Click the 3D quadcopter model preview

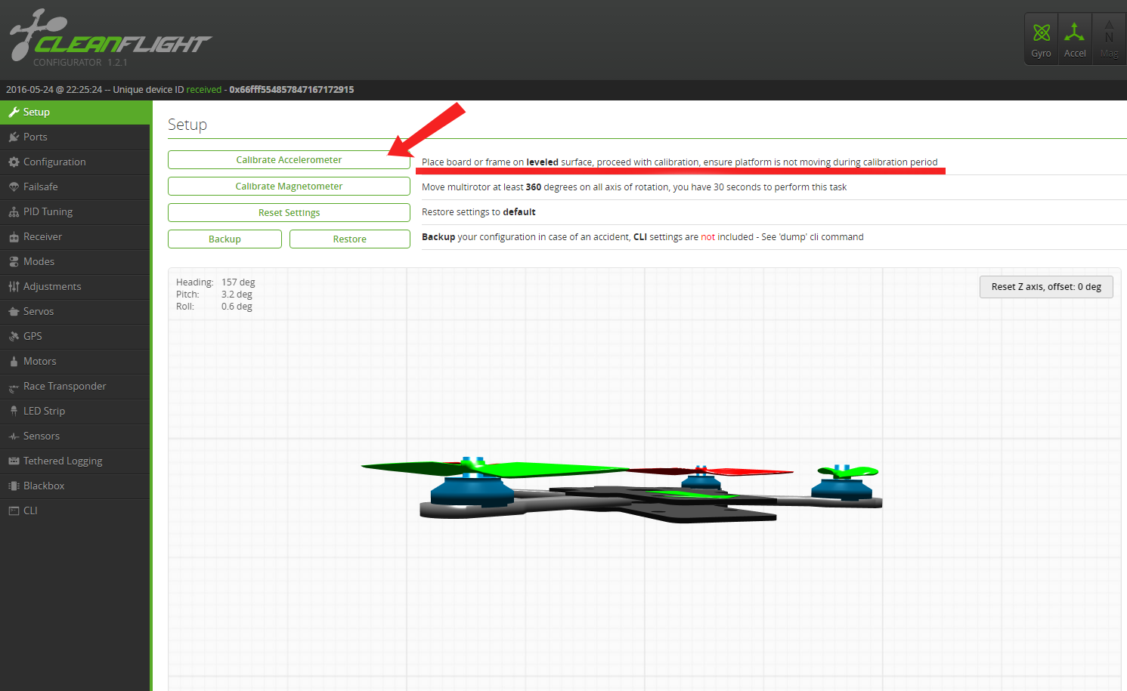[621, 489]
